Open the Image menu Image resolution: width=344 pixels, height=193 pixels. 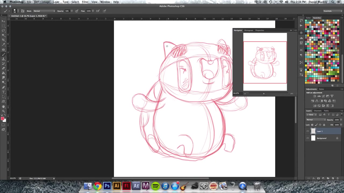46,2
